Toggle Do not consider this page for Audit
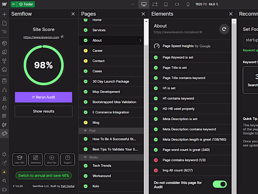Image resolution: width=258 pixels, height=194 pixels. point(220,184)
